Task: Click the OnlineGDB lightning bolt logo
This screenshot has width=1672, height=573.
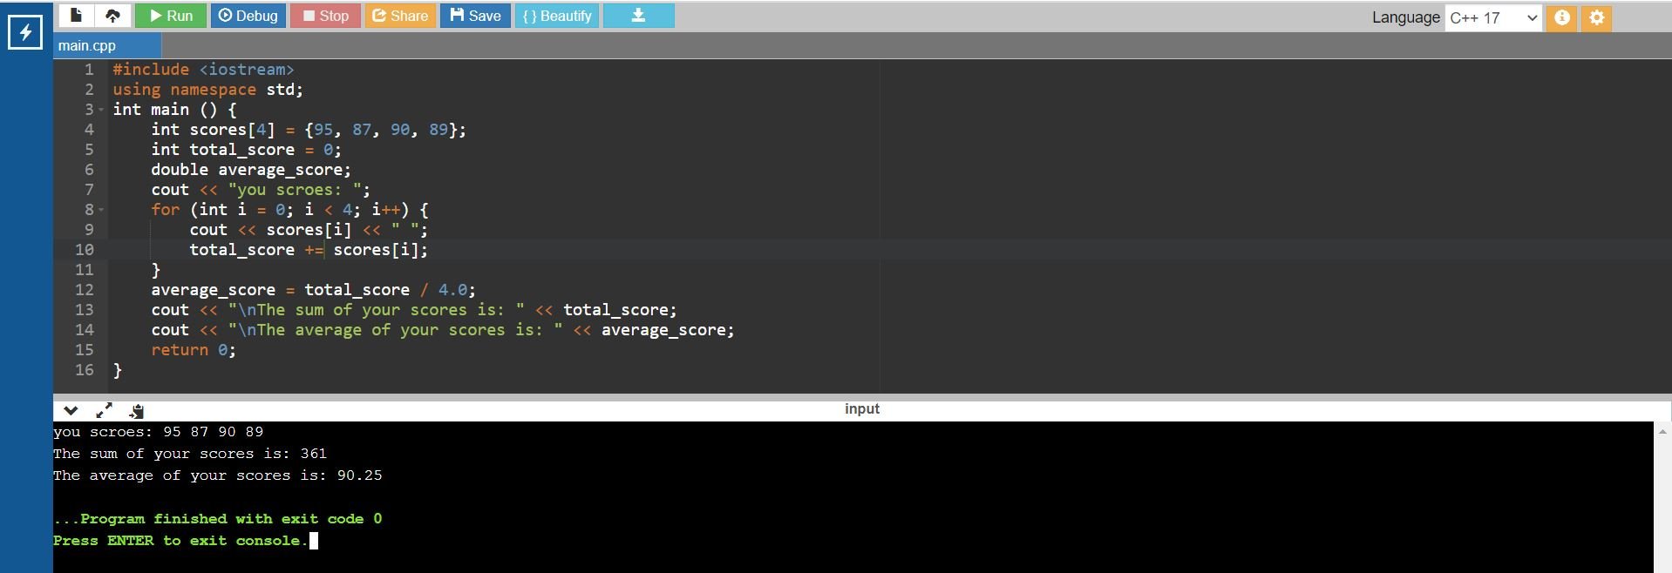Action: (24, 33)
